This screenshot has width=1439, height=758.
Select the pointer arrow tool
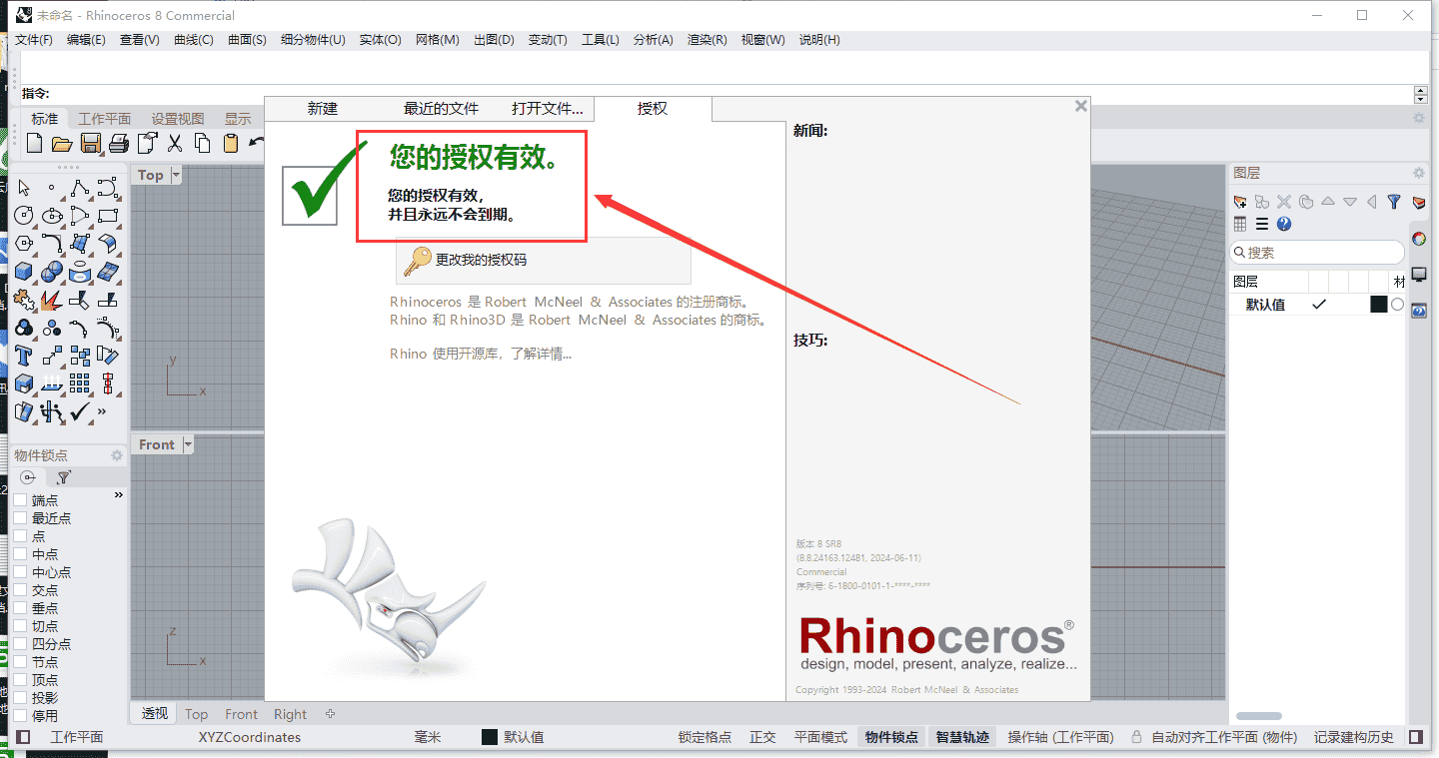[24, 188]
